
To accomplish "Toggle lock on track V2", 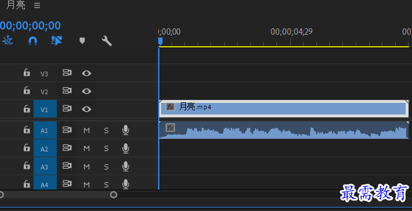I will (27, 91).
